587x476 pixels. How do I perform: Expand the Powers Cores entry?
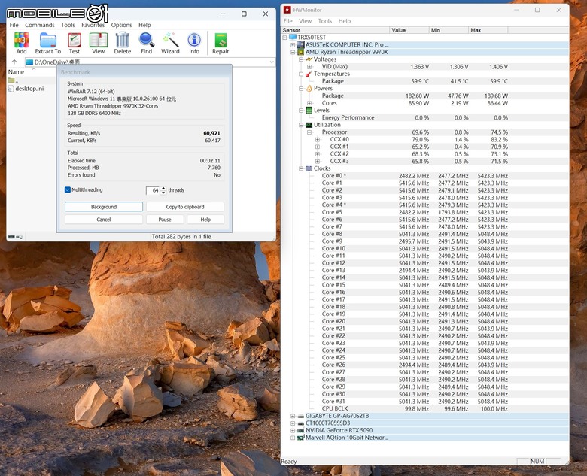(x=309, y=103)
